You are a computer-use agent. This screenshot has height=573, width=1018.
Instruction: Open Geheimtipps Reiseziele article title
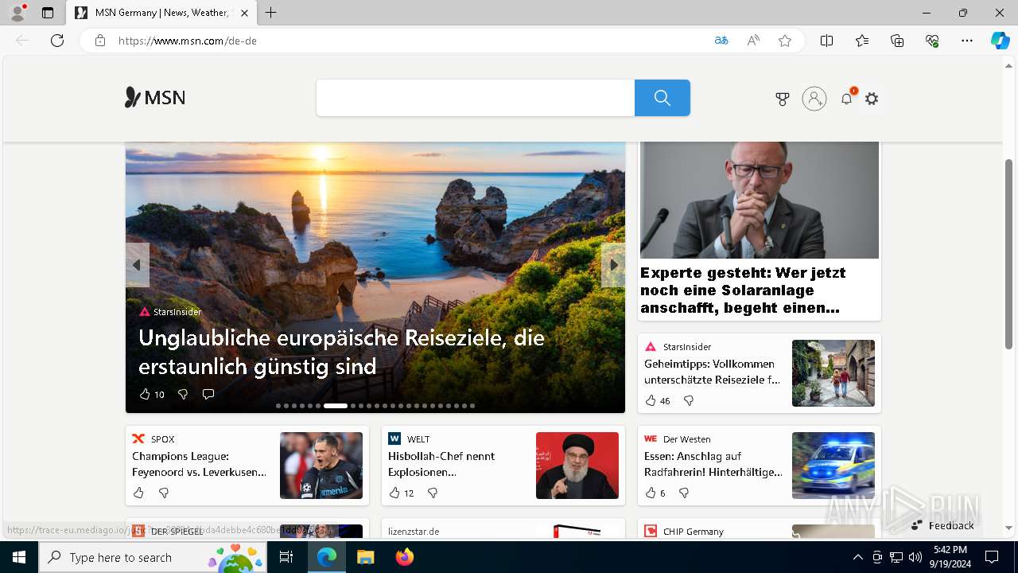[712, 372]
